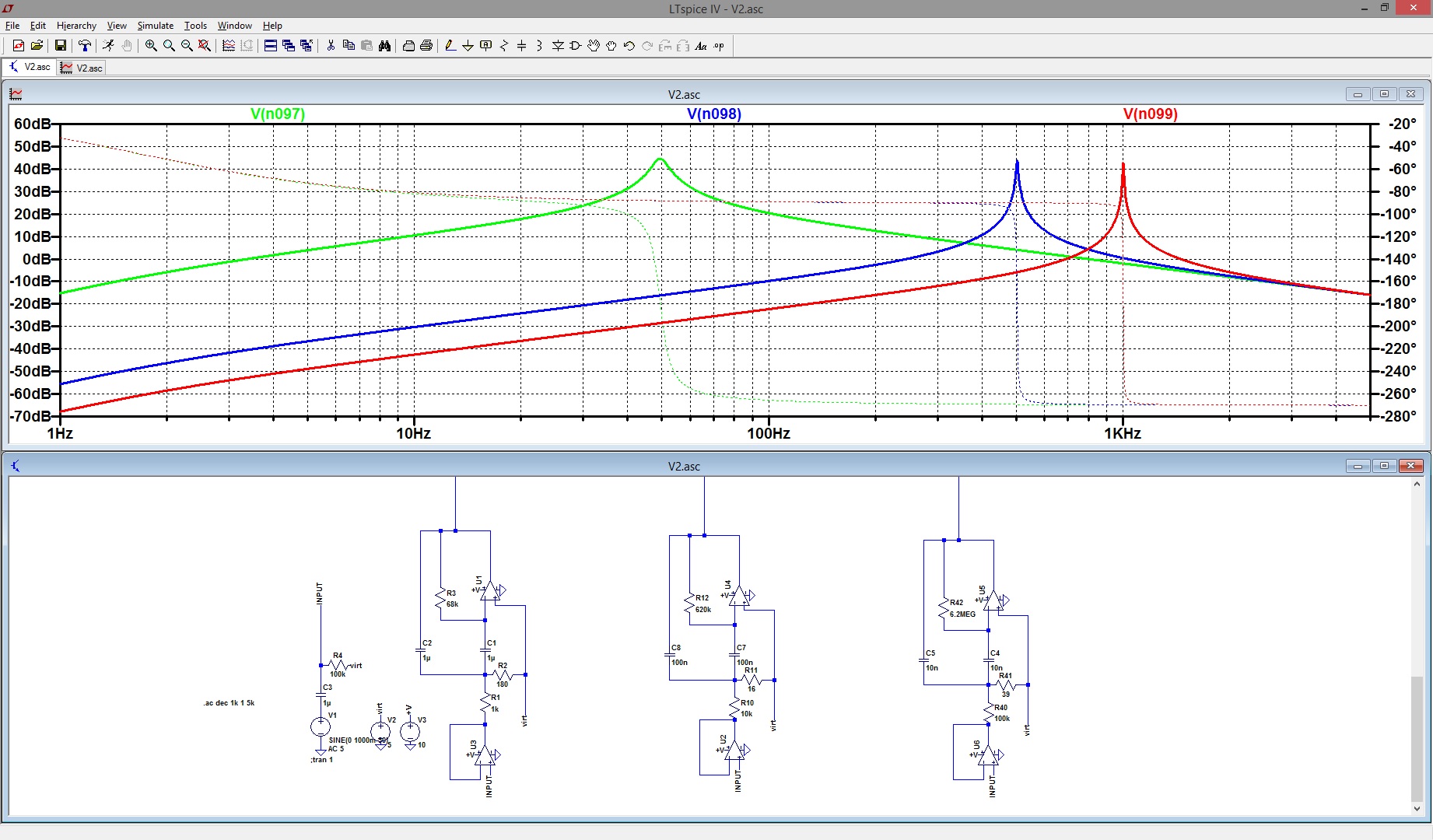Zoom to fit with crossed magnifier
This screenshot has width=1433, height=840.
point(205,46)
